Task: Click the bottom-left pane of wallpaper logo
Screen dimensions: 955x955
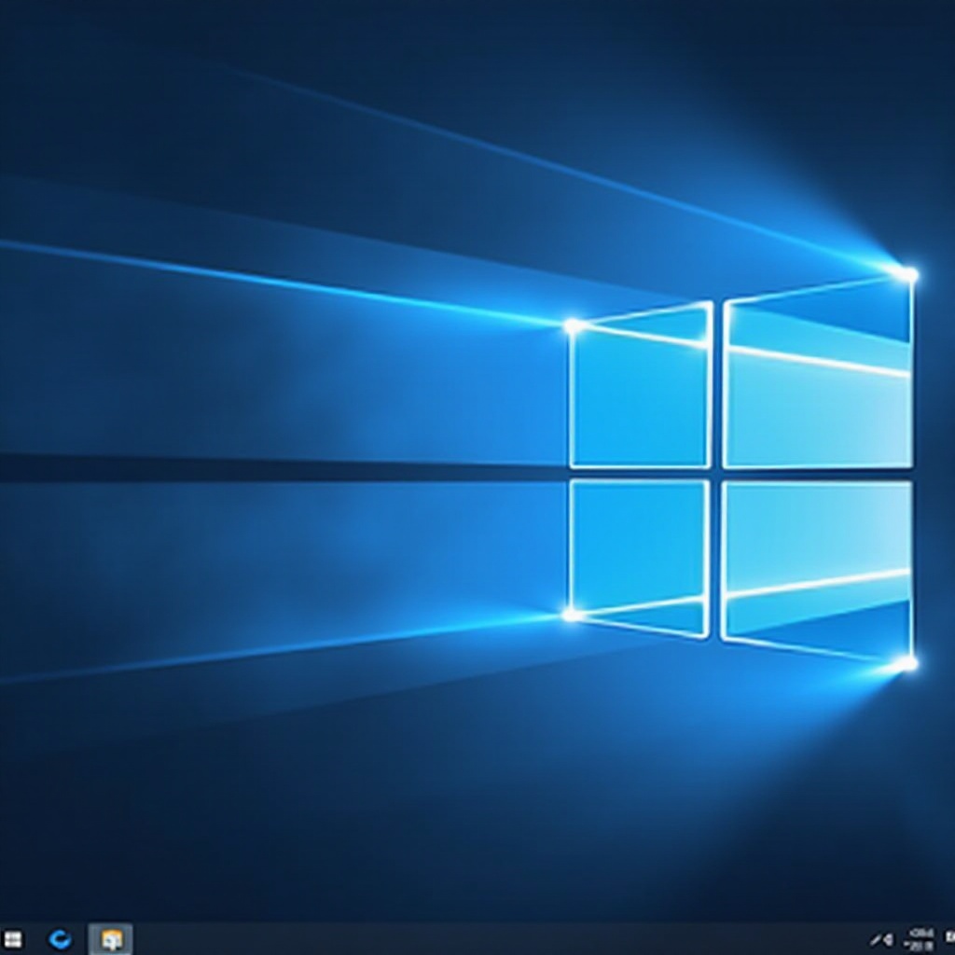Action: click(639, 550)
